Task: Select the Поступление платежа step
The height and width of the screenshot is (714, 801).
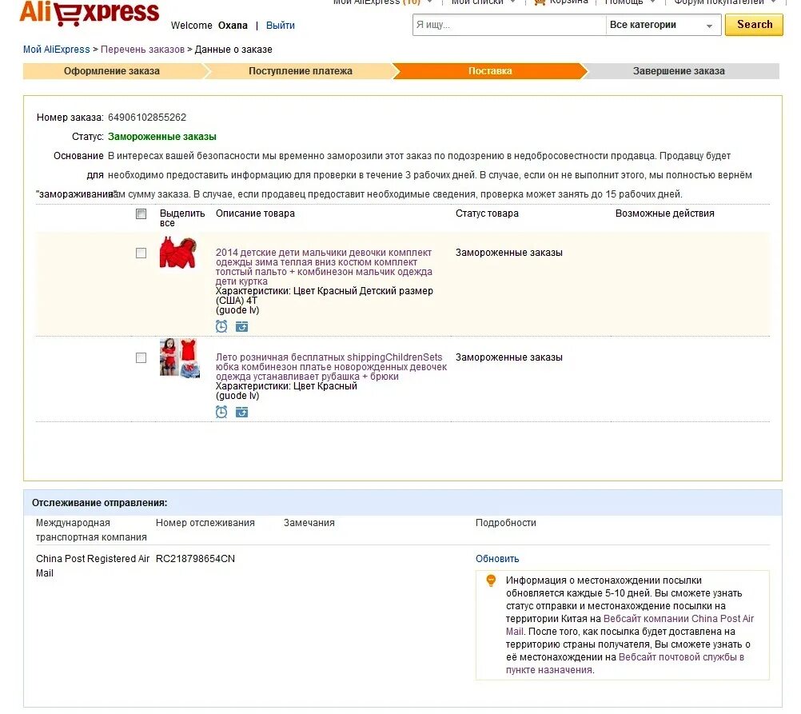Action: click(301, 71)
